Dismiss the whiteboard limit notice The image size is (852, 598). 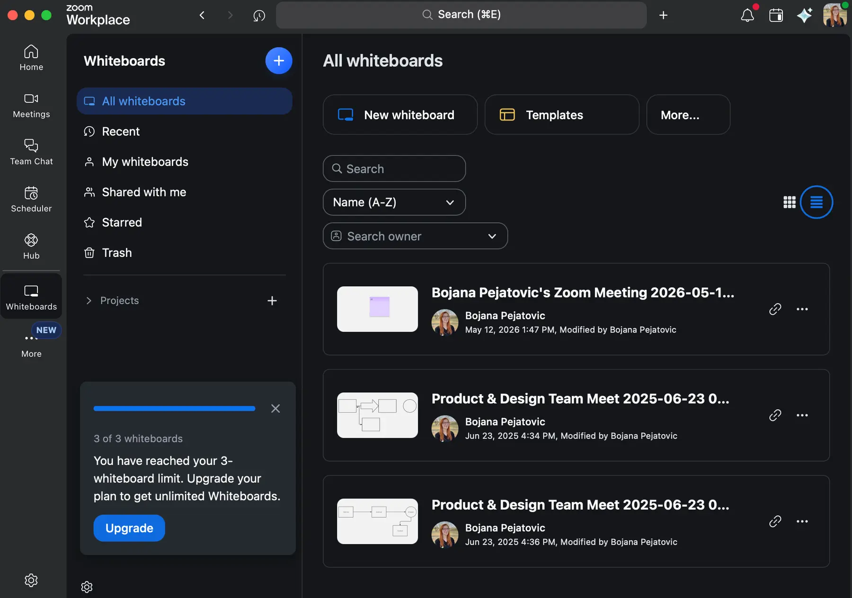[x=275, y=408]
